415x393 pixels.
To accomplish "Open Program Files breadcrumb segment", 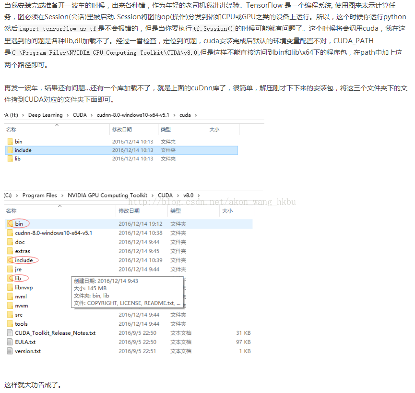I will (40, 196).
